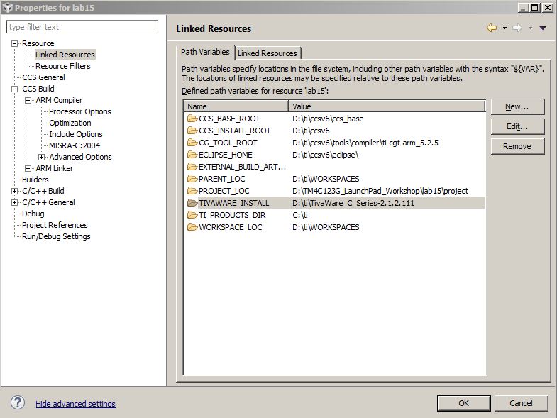Select Project References in the tree

[x=55, y=226]
